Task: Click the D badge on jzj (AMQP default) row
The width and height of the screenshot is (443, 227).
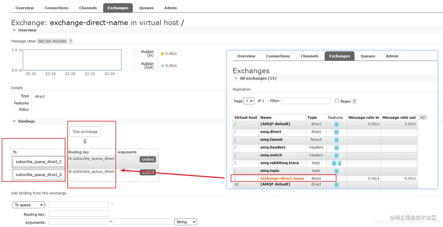Action: [336, 185]
